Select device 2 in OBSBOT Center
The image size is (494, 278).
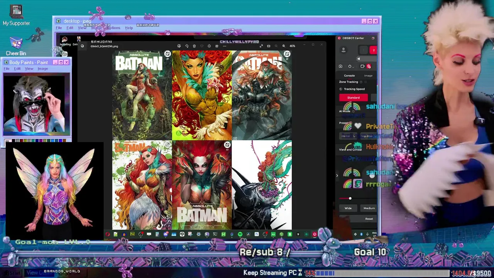click(374, 50)
